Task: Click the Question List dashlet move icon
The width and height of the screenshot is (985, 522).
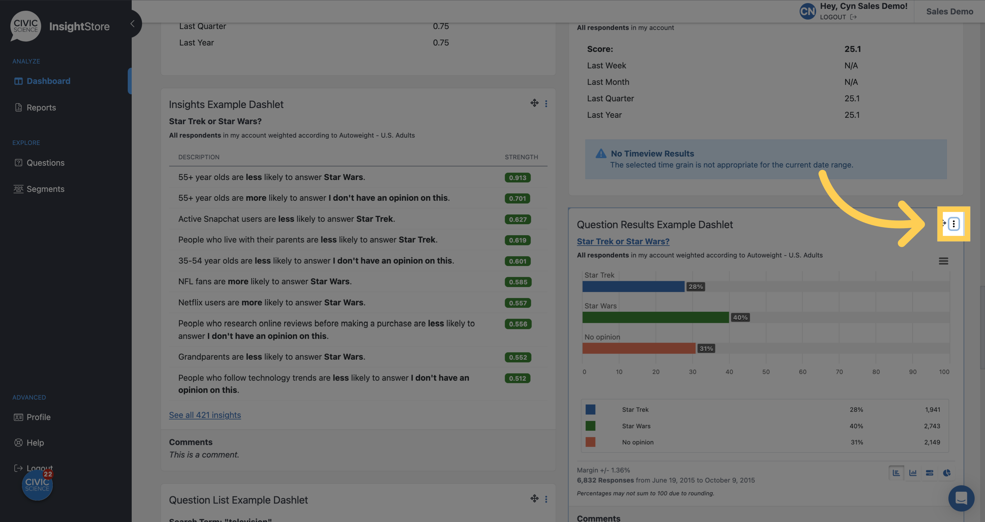Action: [534, 498]
